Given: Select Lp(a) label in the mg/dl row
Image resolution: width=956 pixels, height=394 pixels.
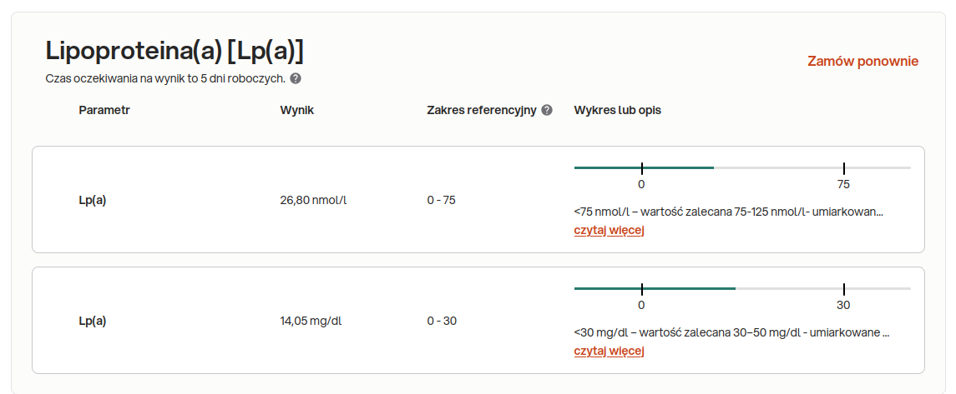Looking at the screenshot, I should tap(93, 321).
